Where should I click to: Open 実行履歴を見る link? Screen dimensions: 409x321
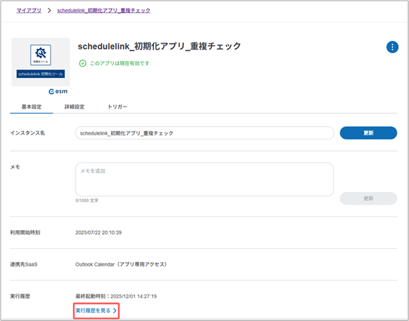[93, 310]
